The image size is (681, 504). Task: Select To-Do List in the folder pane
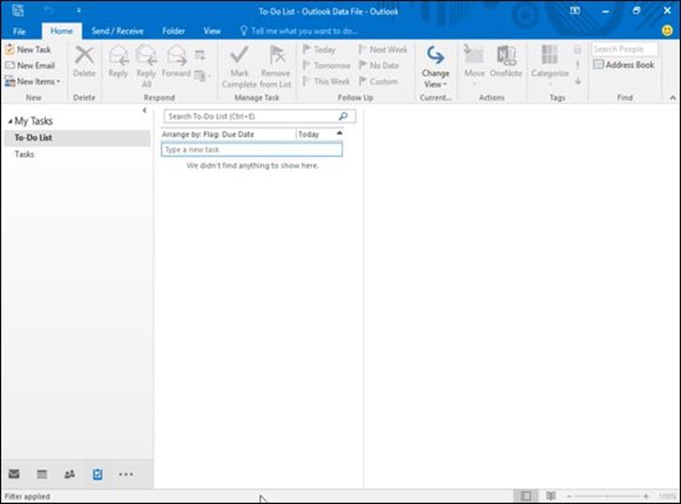(x=77, y=138)
